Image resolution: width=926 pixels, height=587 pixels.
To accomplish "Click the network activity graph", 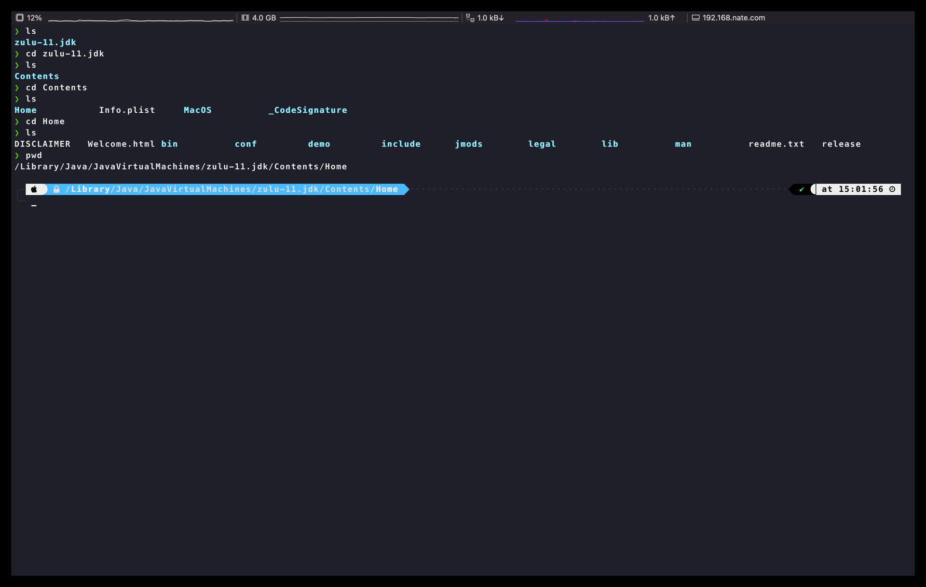I will click(579, 20).
